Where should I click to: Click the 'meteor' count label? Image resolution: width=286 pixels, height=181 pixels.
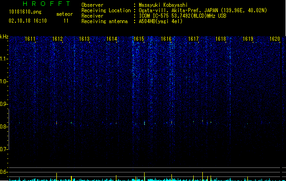(x=65, y=14)
